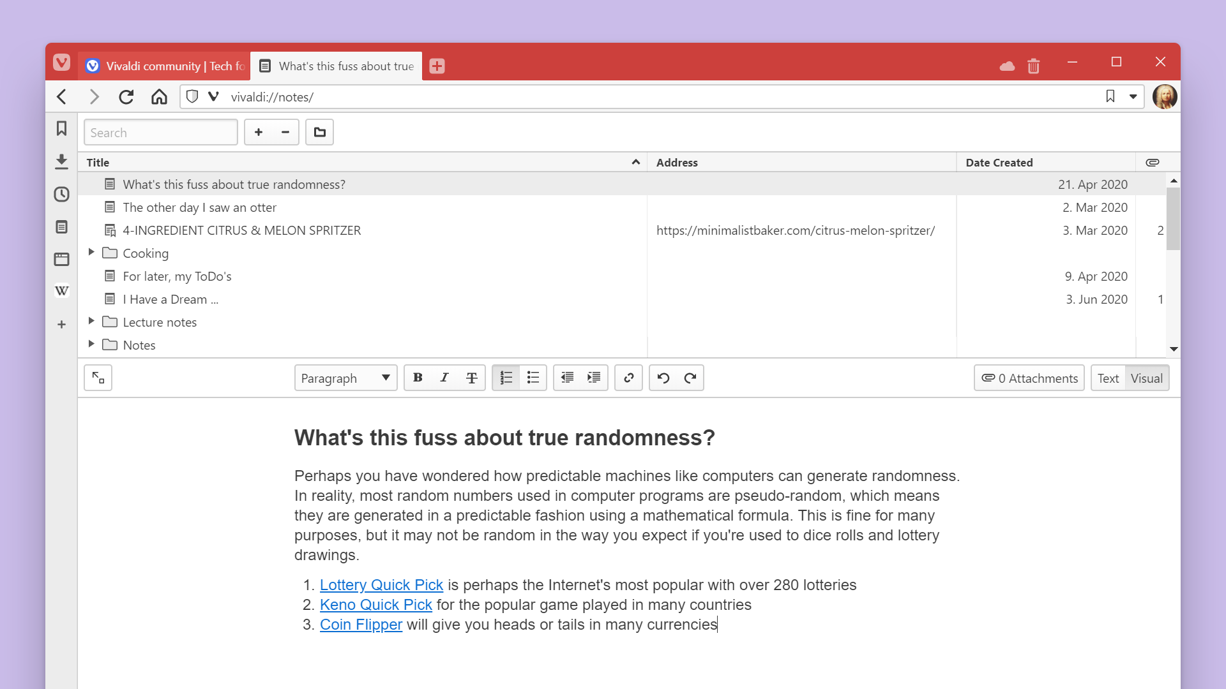Click the unordered list icon

click(x=533, y=378)
